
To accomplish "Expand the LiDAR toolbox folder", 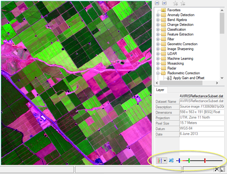I will click(x=158, y=54).
